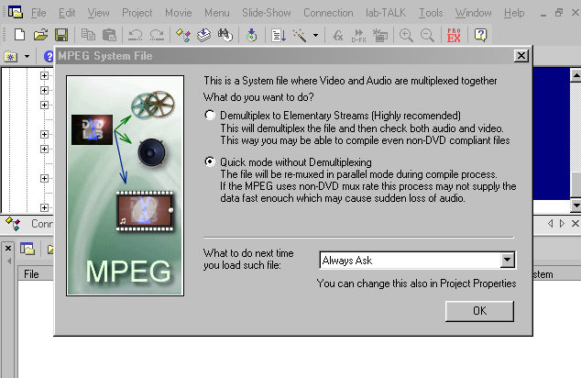Open the Tools menu
581x378 pixels.
point(431,13)
